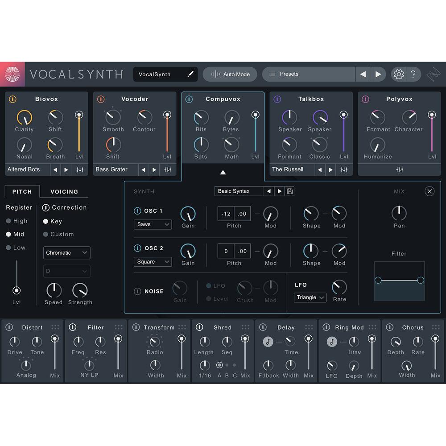Screen dimensions: 446x446
Task: Click the save icon beside Basic Syntax
Action: [289, 191]
